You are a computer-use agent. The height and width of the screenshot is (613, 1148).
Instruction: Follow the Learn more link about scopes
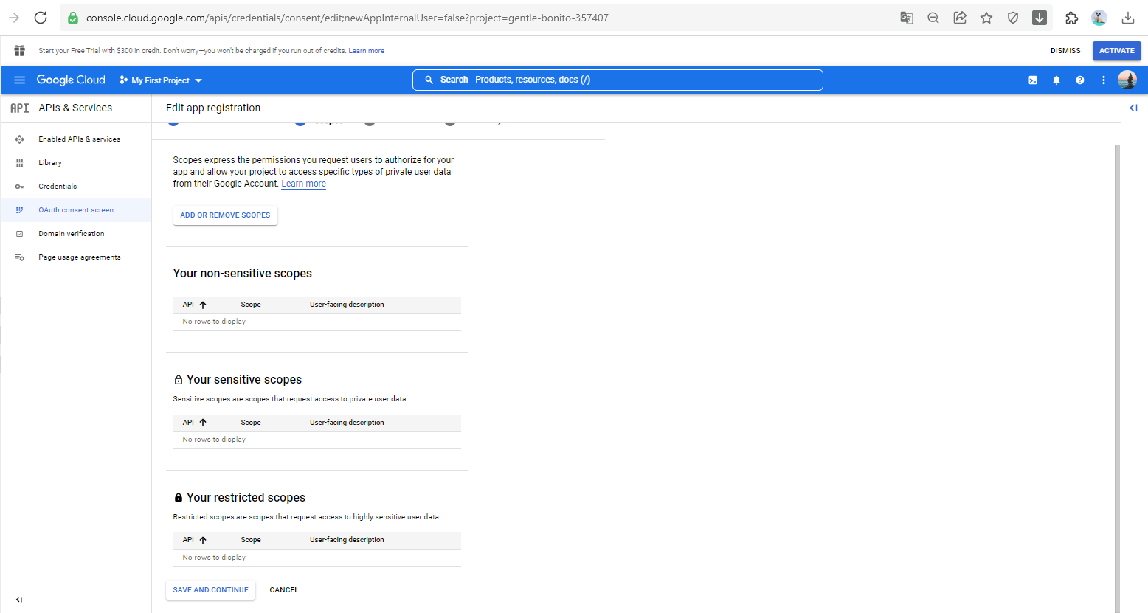pyautogui.click(x=303, y=184)
